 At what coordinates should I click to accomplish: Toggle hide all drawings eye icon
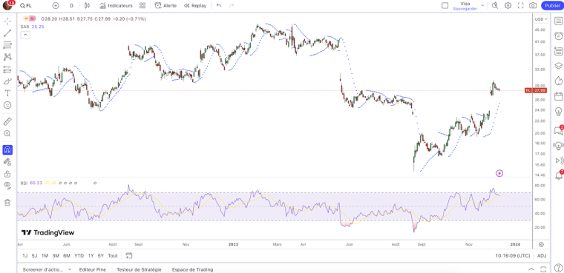point(7,186)
